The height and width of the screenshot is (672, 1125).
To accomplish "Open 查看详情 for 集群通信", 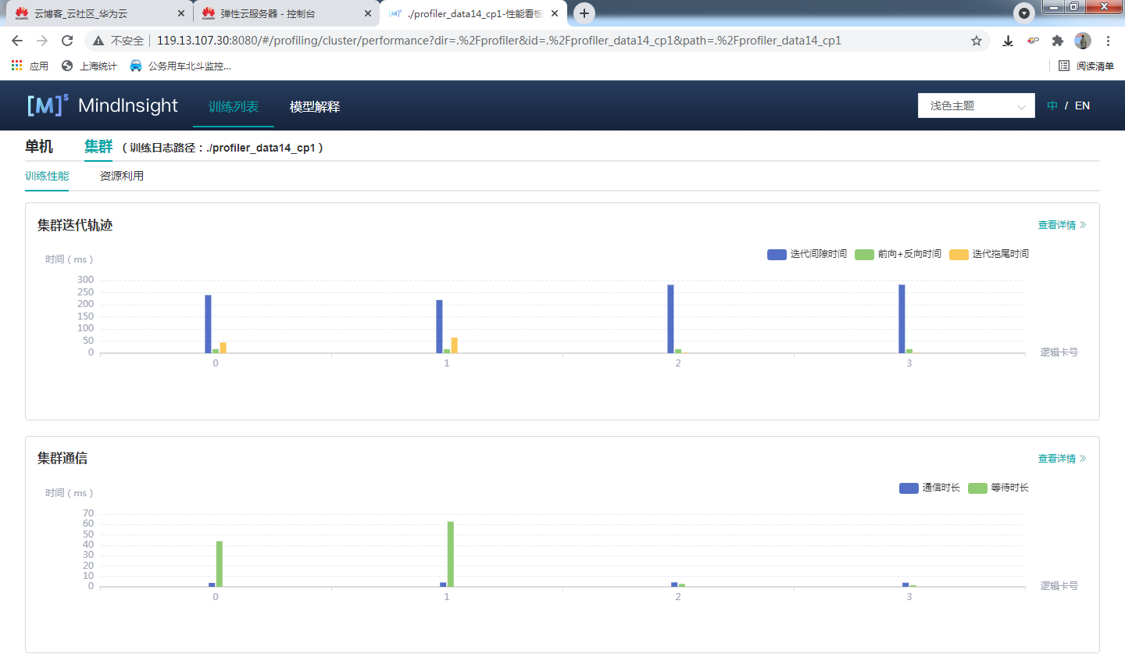I will (1062, 459).
